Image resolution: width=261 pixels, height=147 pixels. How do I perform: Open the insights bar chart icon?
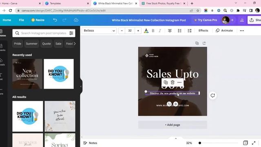242,20
